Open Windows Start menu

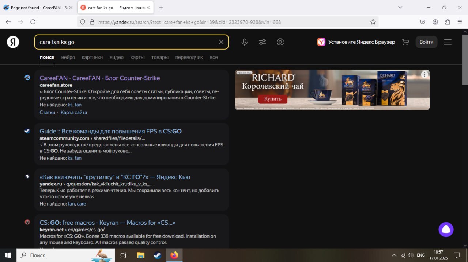8,255
